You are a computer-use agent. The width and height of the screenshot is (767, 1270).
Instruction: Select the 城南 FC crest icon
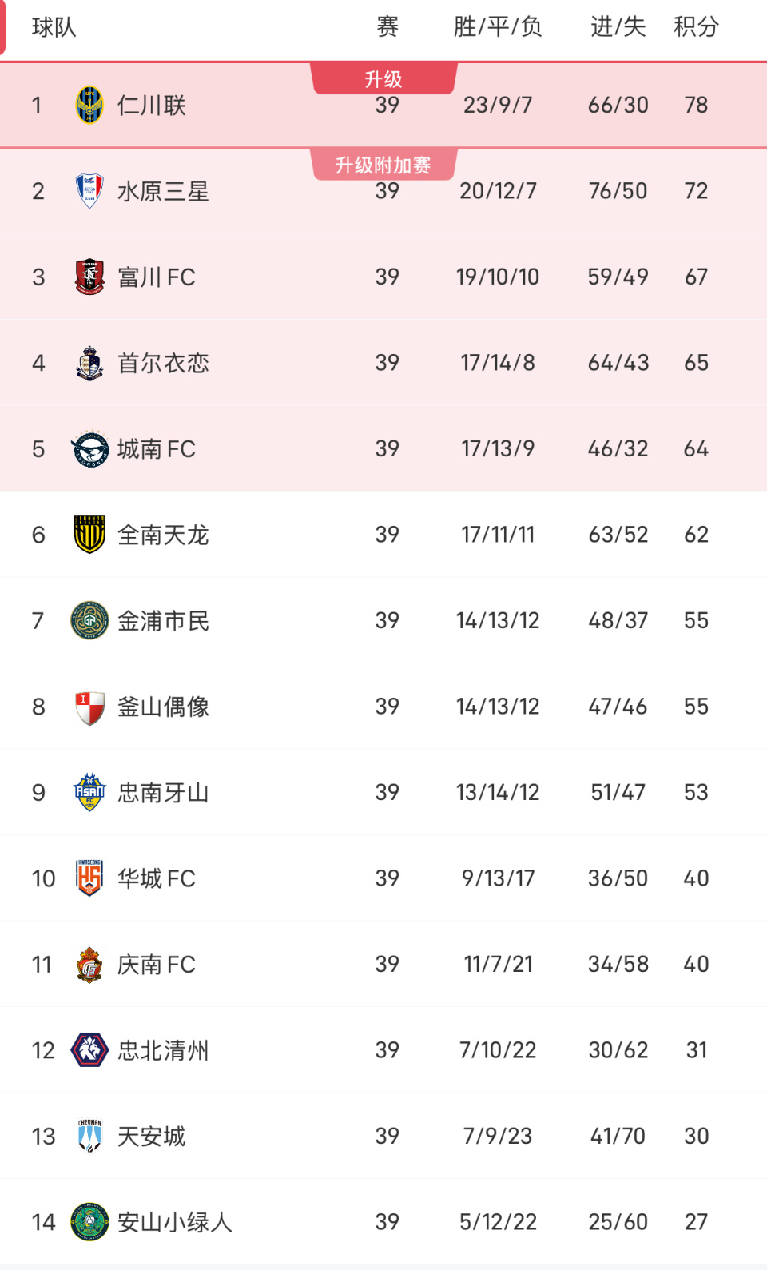89,448
